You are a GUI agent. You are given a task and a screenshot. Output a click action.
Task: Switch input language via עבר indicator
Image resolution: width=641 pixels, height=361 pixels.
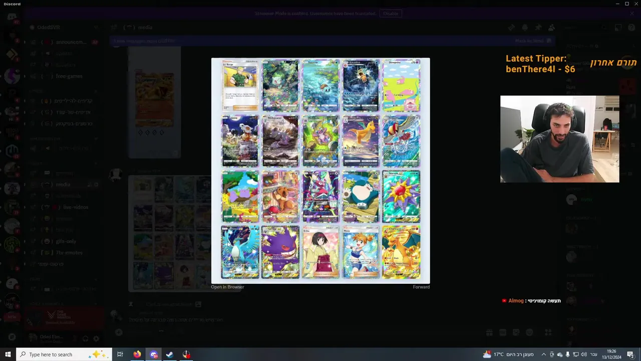tap(594, 354)
